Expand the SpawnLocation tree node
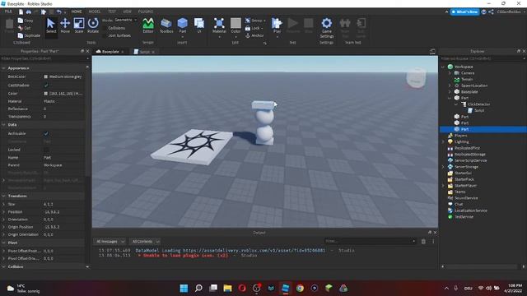 (450, 86)
